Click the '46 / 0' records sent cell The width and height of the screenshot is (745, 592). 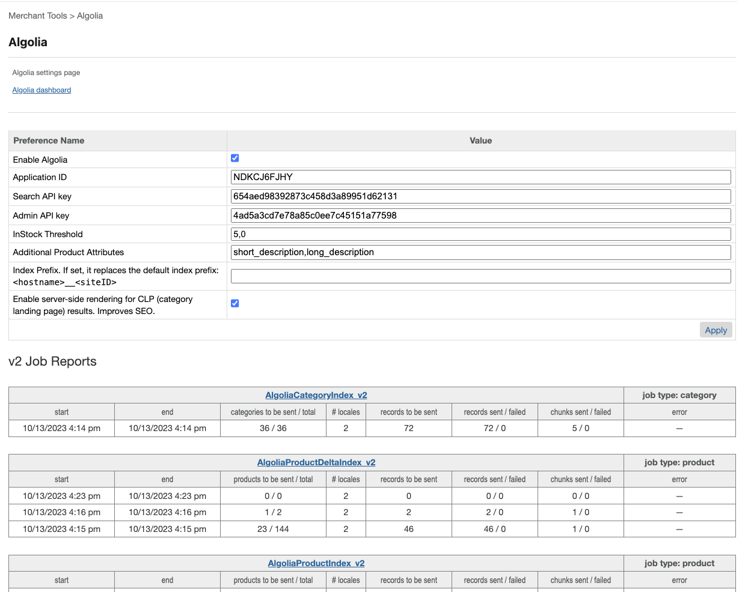pyautogui.click(x=495, y=529)
